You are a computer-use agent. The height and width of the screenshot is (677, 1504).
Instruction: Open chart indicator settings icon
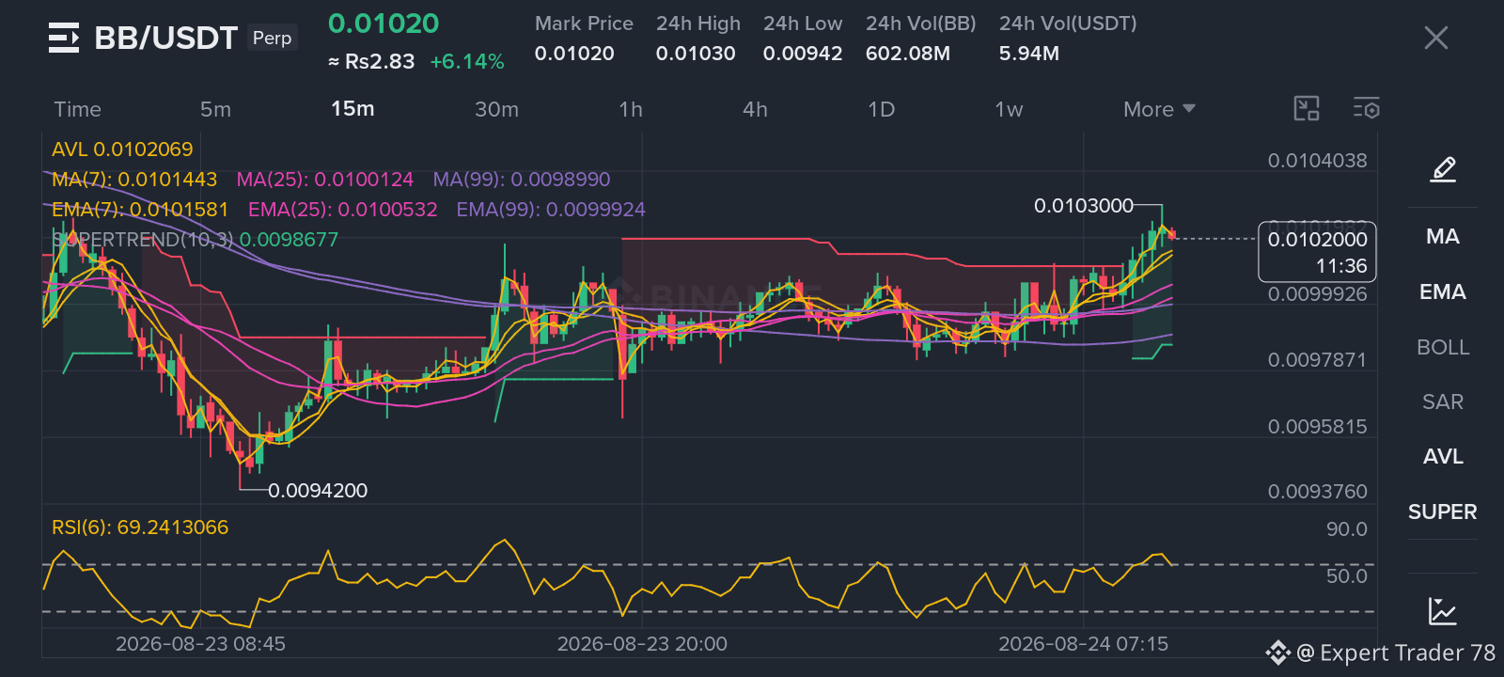click(x=1367, y=109)
